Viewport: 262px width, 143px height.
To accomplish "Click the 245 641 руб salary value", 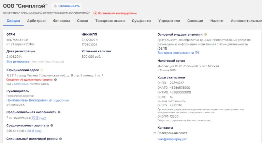I will pyautogui.click(x=15, y=131).
